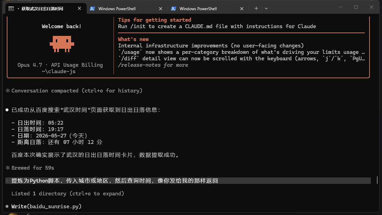Close the second Windows PowerShell tab

click(160, 8)
